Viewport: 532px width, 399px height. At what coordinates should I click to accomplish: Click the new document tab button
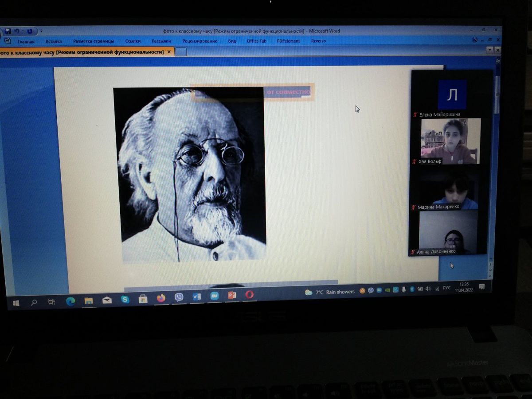tap(181, 52)
